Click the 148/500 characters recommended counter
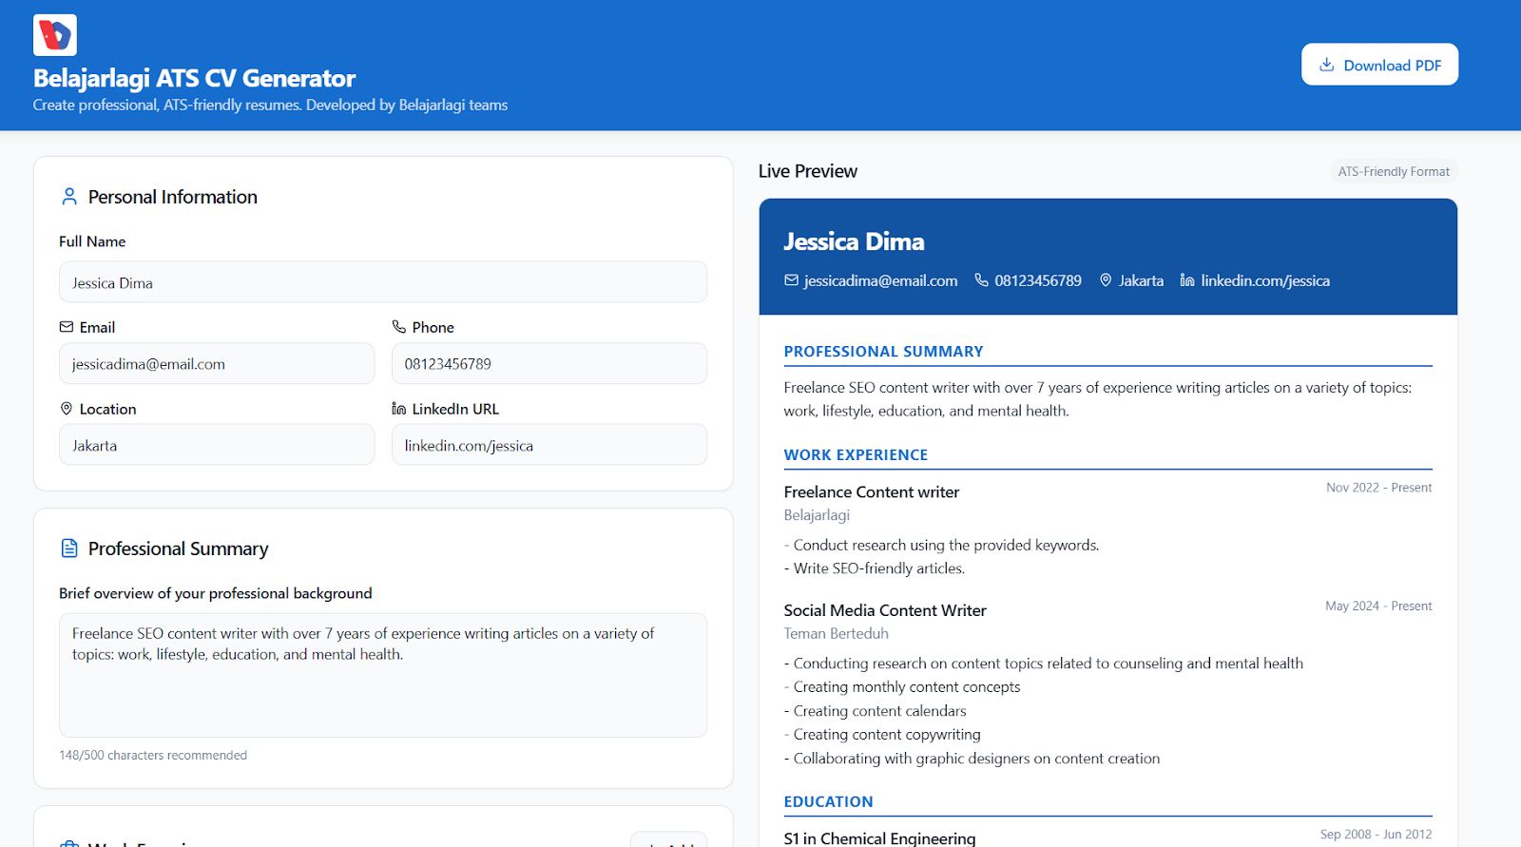Viewport: 1521px width, 847px height. 153,756
